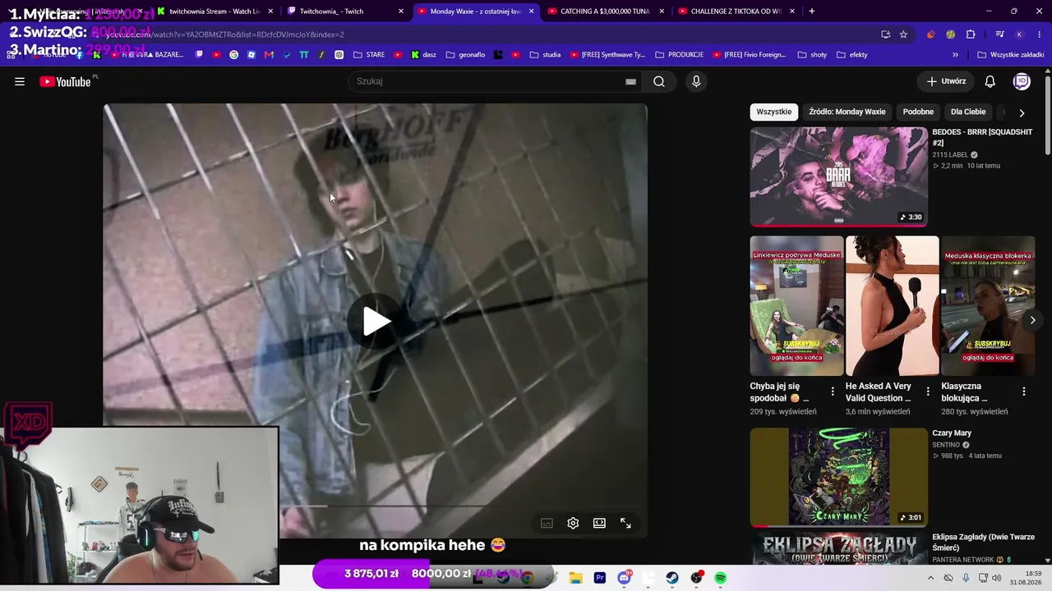The width and height of the screenshot is (1052, 591).
Task: Click the YouTube search magnifier button
Action: [x=659, y=81]
